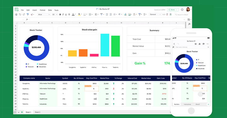Click the Search in Sheet field
This screenshot has width=227, height=118.
[x=183, y=14]
